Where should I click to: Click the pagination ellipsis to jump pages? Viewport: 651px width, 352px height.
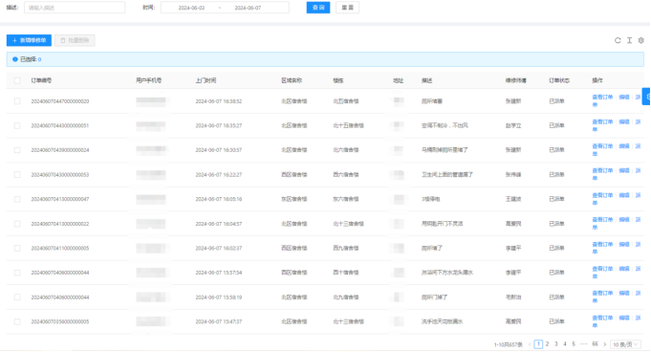pos(584,344)
